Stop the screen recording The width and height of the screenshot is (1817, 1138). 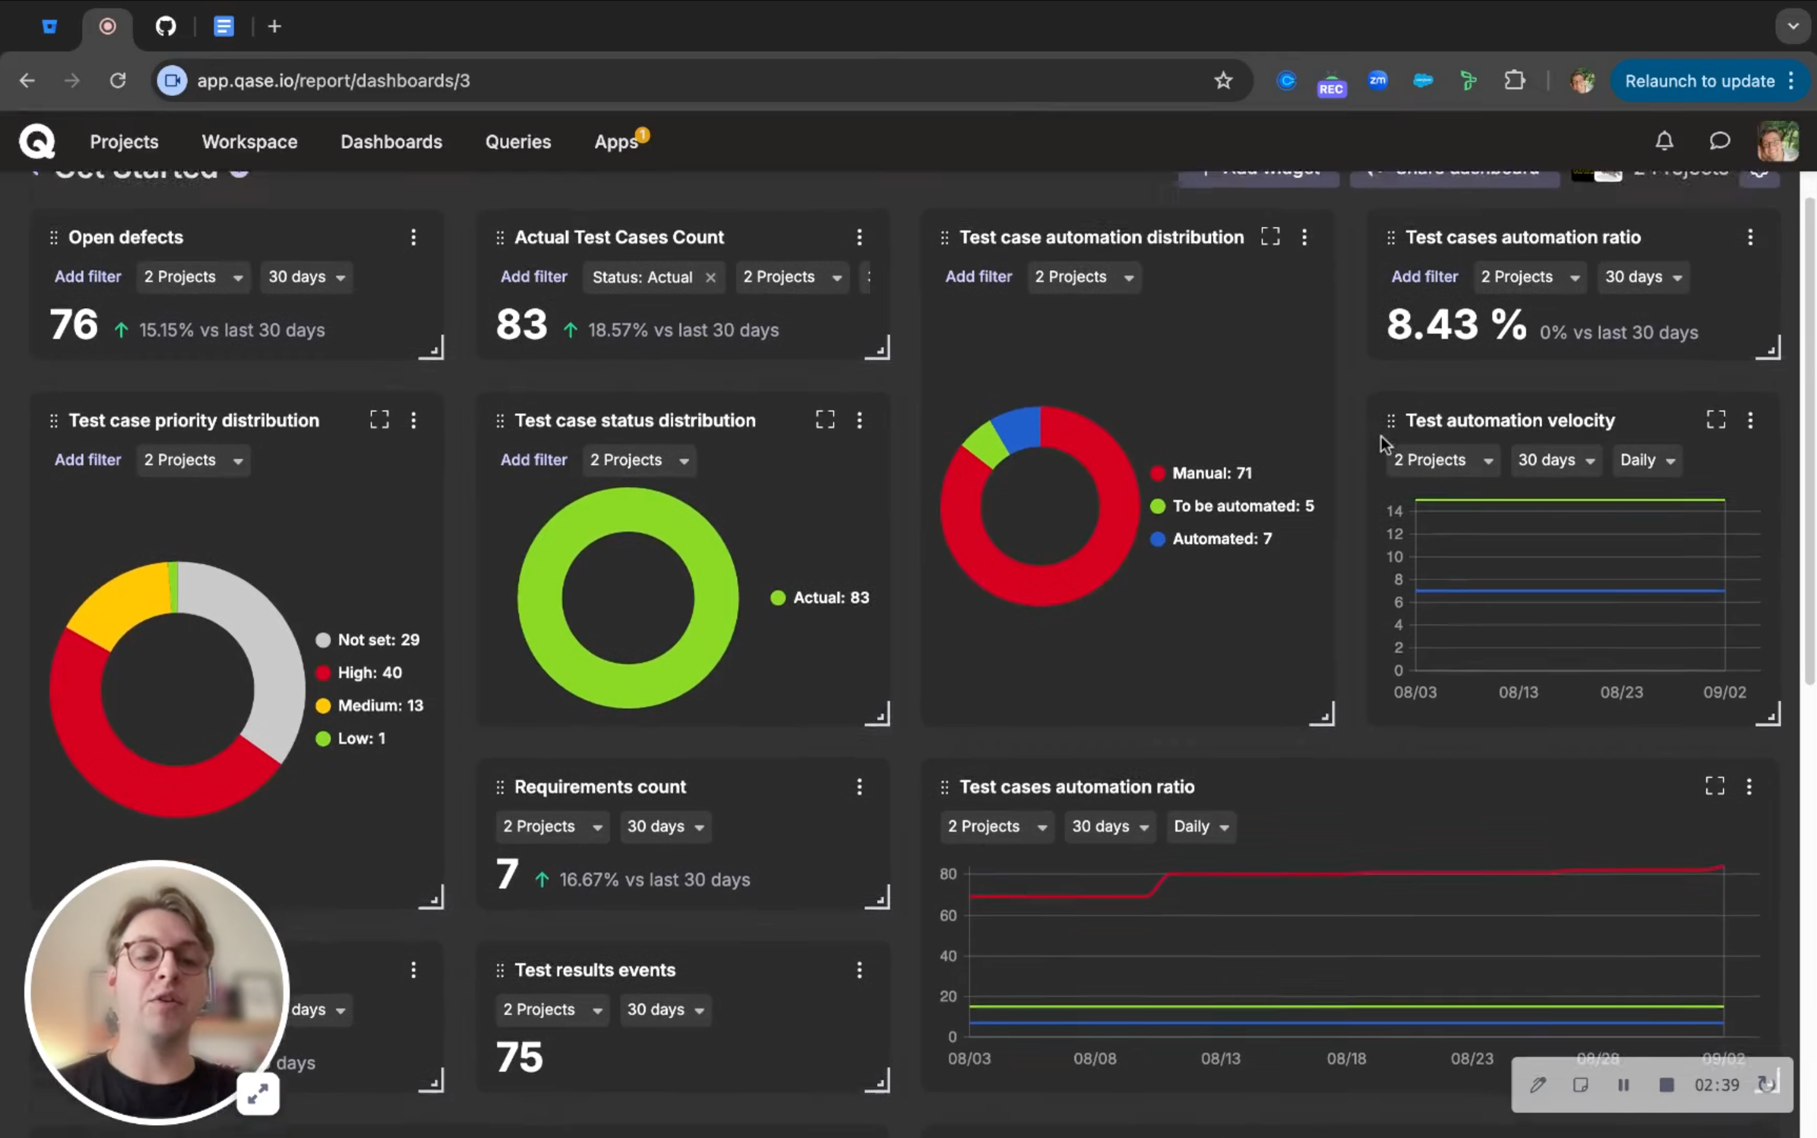coord(1666,1084)
